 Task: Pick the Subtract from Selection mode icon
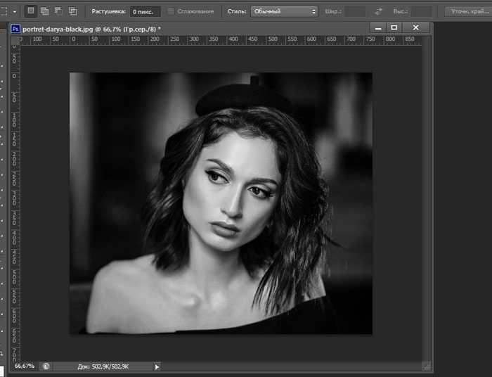pyautogui.click(x=59, y=11)
